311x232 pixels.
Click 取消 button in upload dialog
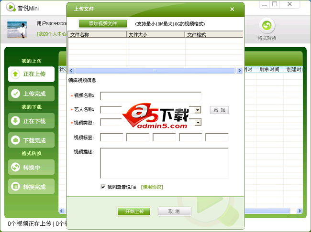[174, 211]
